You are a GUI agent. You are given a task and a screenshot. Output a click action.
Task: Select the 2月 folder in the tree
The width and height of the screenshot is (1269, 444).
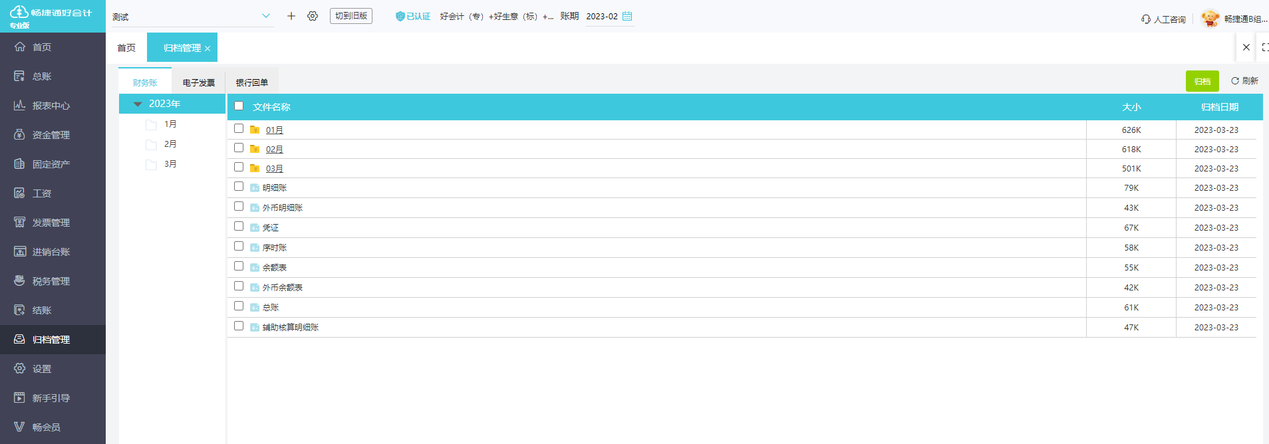click(x=170, y=144)
